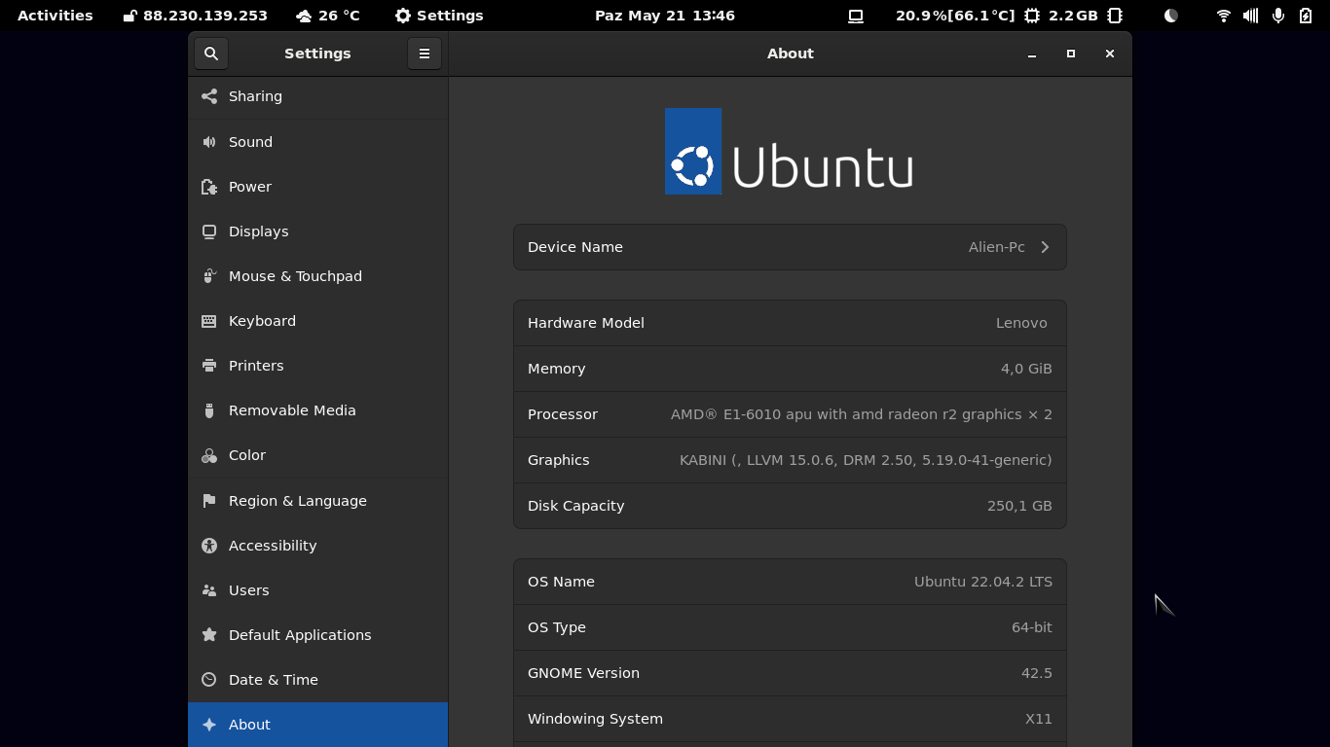
Task: Minimize the Settings window
Action: [1032, 53]
